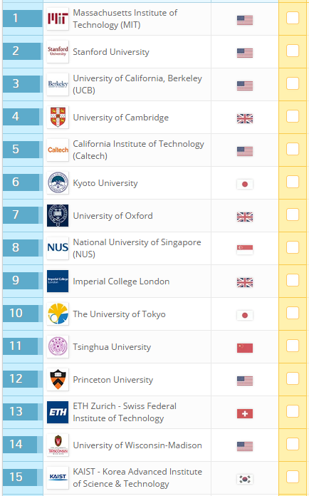Click the University of Tokyo ginkgo logo
Viewport: 309px width, 496px height.
58,314
